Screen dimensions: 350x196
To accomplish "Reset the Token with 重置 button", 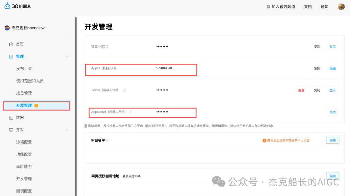I will point(301,90).
